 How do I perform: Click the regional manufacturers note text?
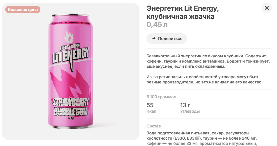204,79
